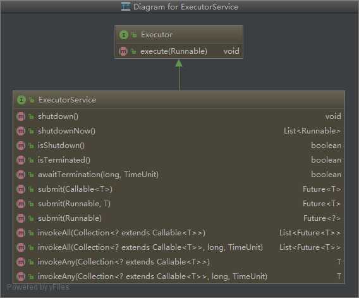The image size is (359, 298).
Task: Click the visibility icon before shutdown()
Action: (31, 116)
